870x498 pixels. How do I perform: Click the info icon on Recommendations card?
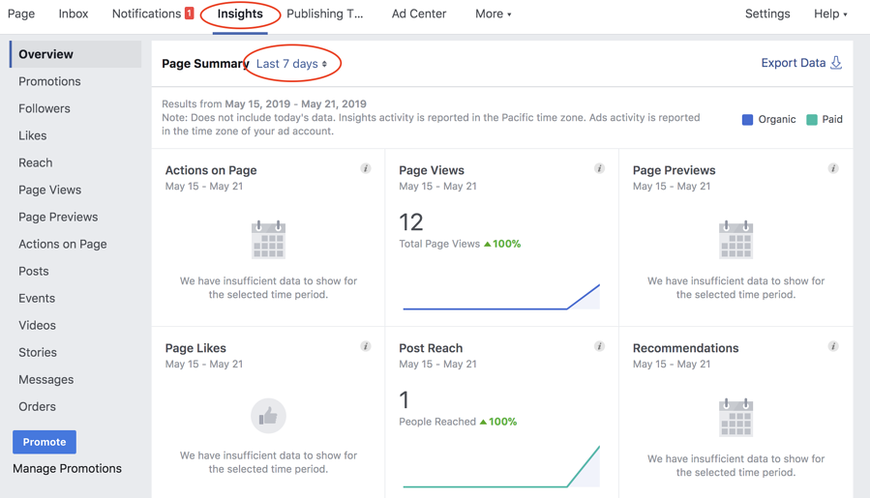click(833, 346)
